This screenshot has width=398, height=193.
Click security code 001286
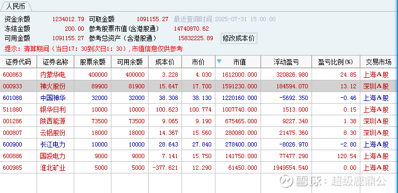pyautogui.click(x=12, y=121)
